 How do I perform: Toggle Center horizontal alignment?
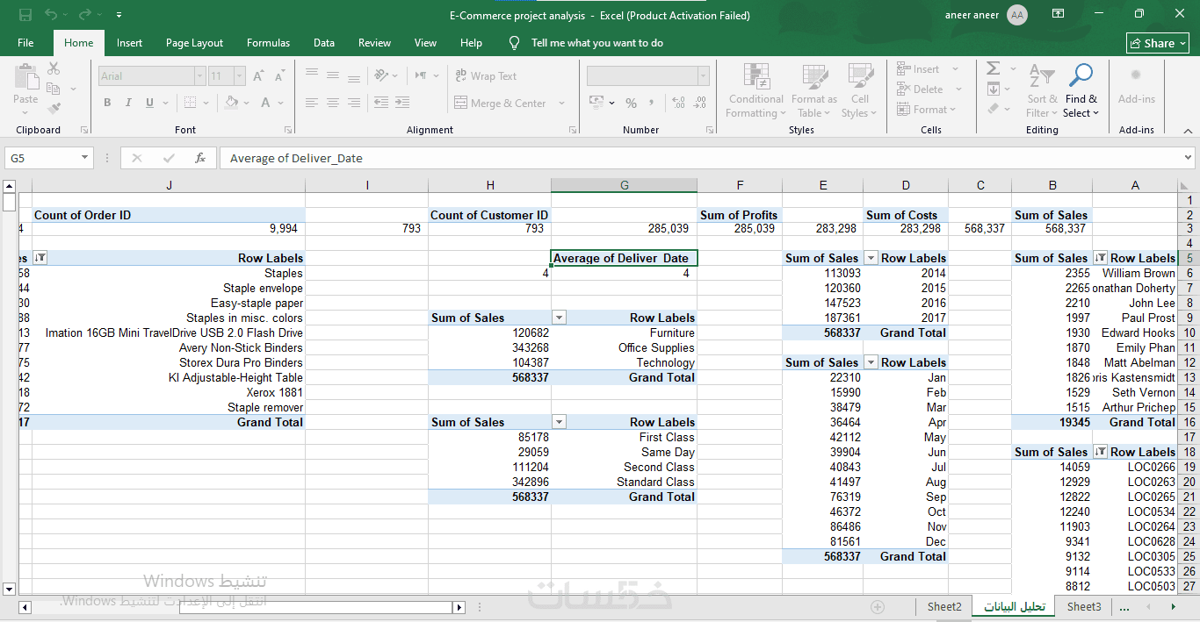[333, 103]
